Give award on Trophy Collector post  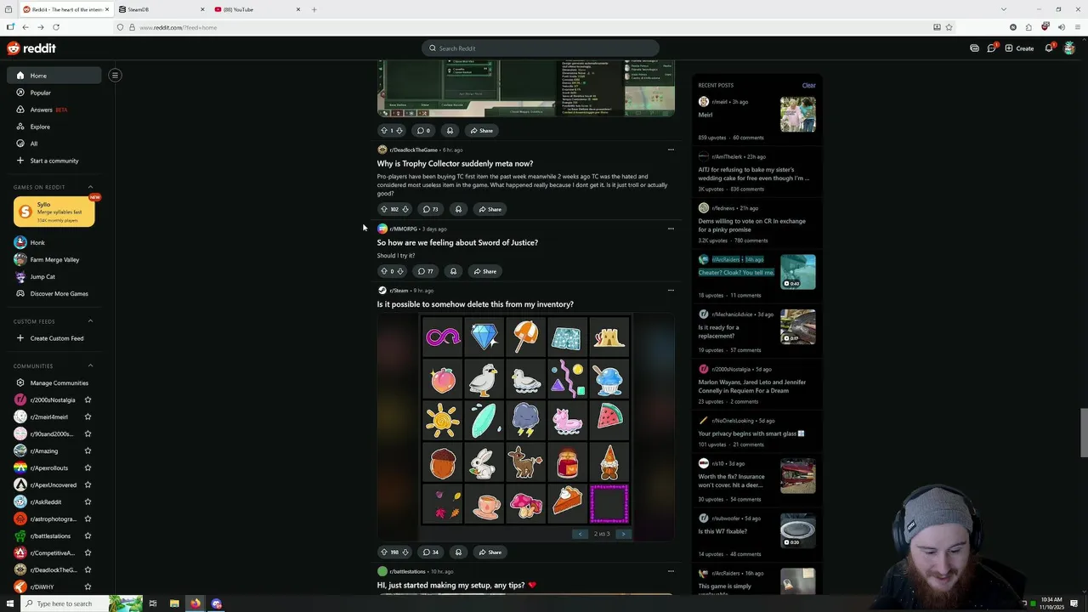click(x=458, y=209)
